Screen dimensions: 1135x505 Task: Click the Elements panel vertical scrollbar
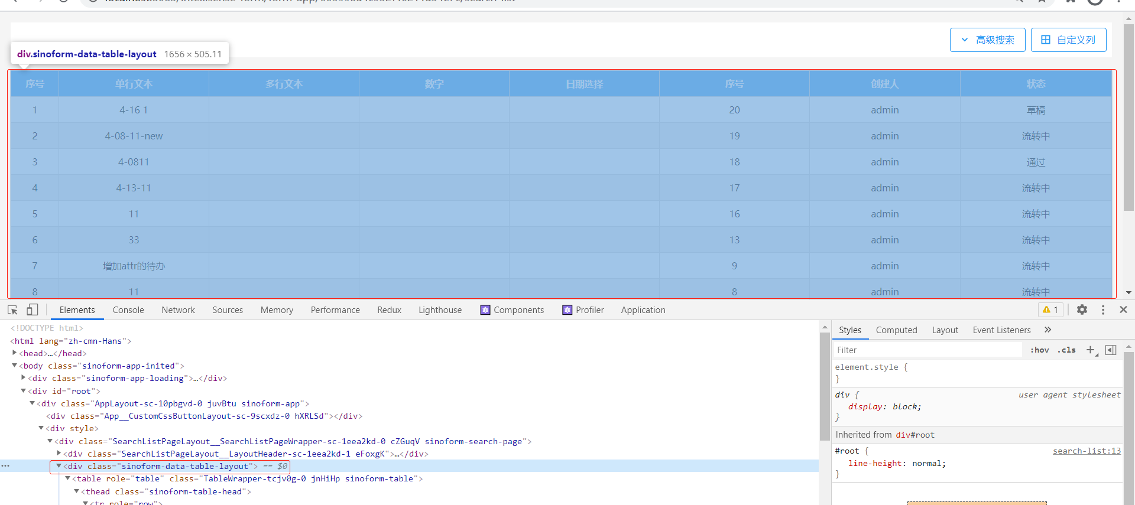click(x=825, y=386)
